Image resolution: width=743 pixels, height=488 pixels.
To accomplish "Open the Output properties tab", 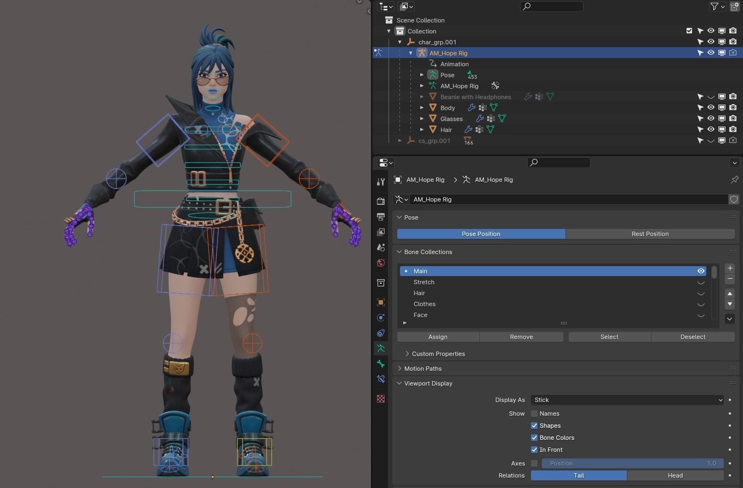I will [x=381, y=217].
